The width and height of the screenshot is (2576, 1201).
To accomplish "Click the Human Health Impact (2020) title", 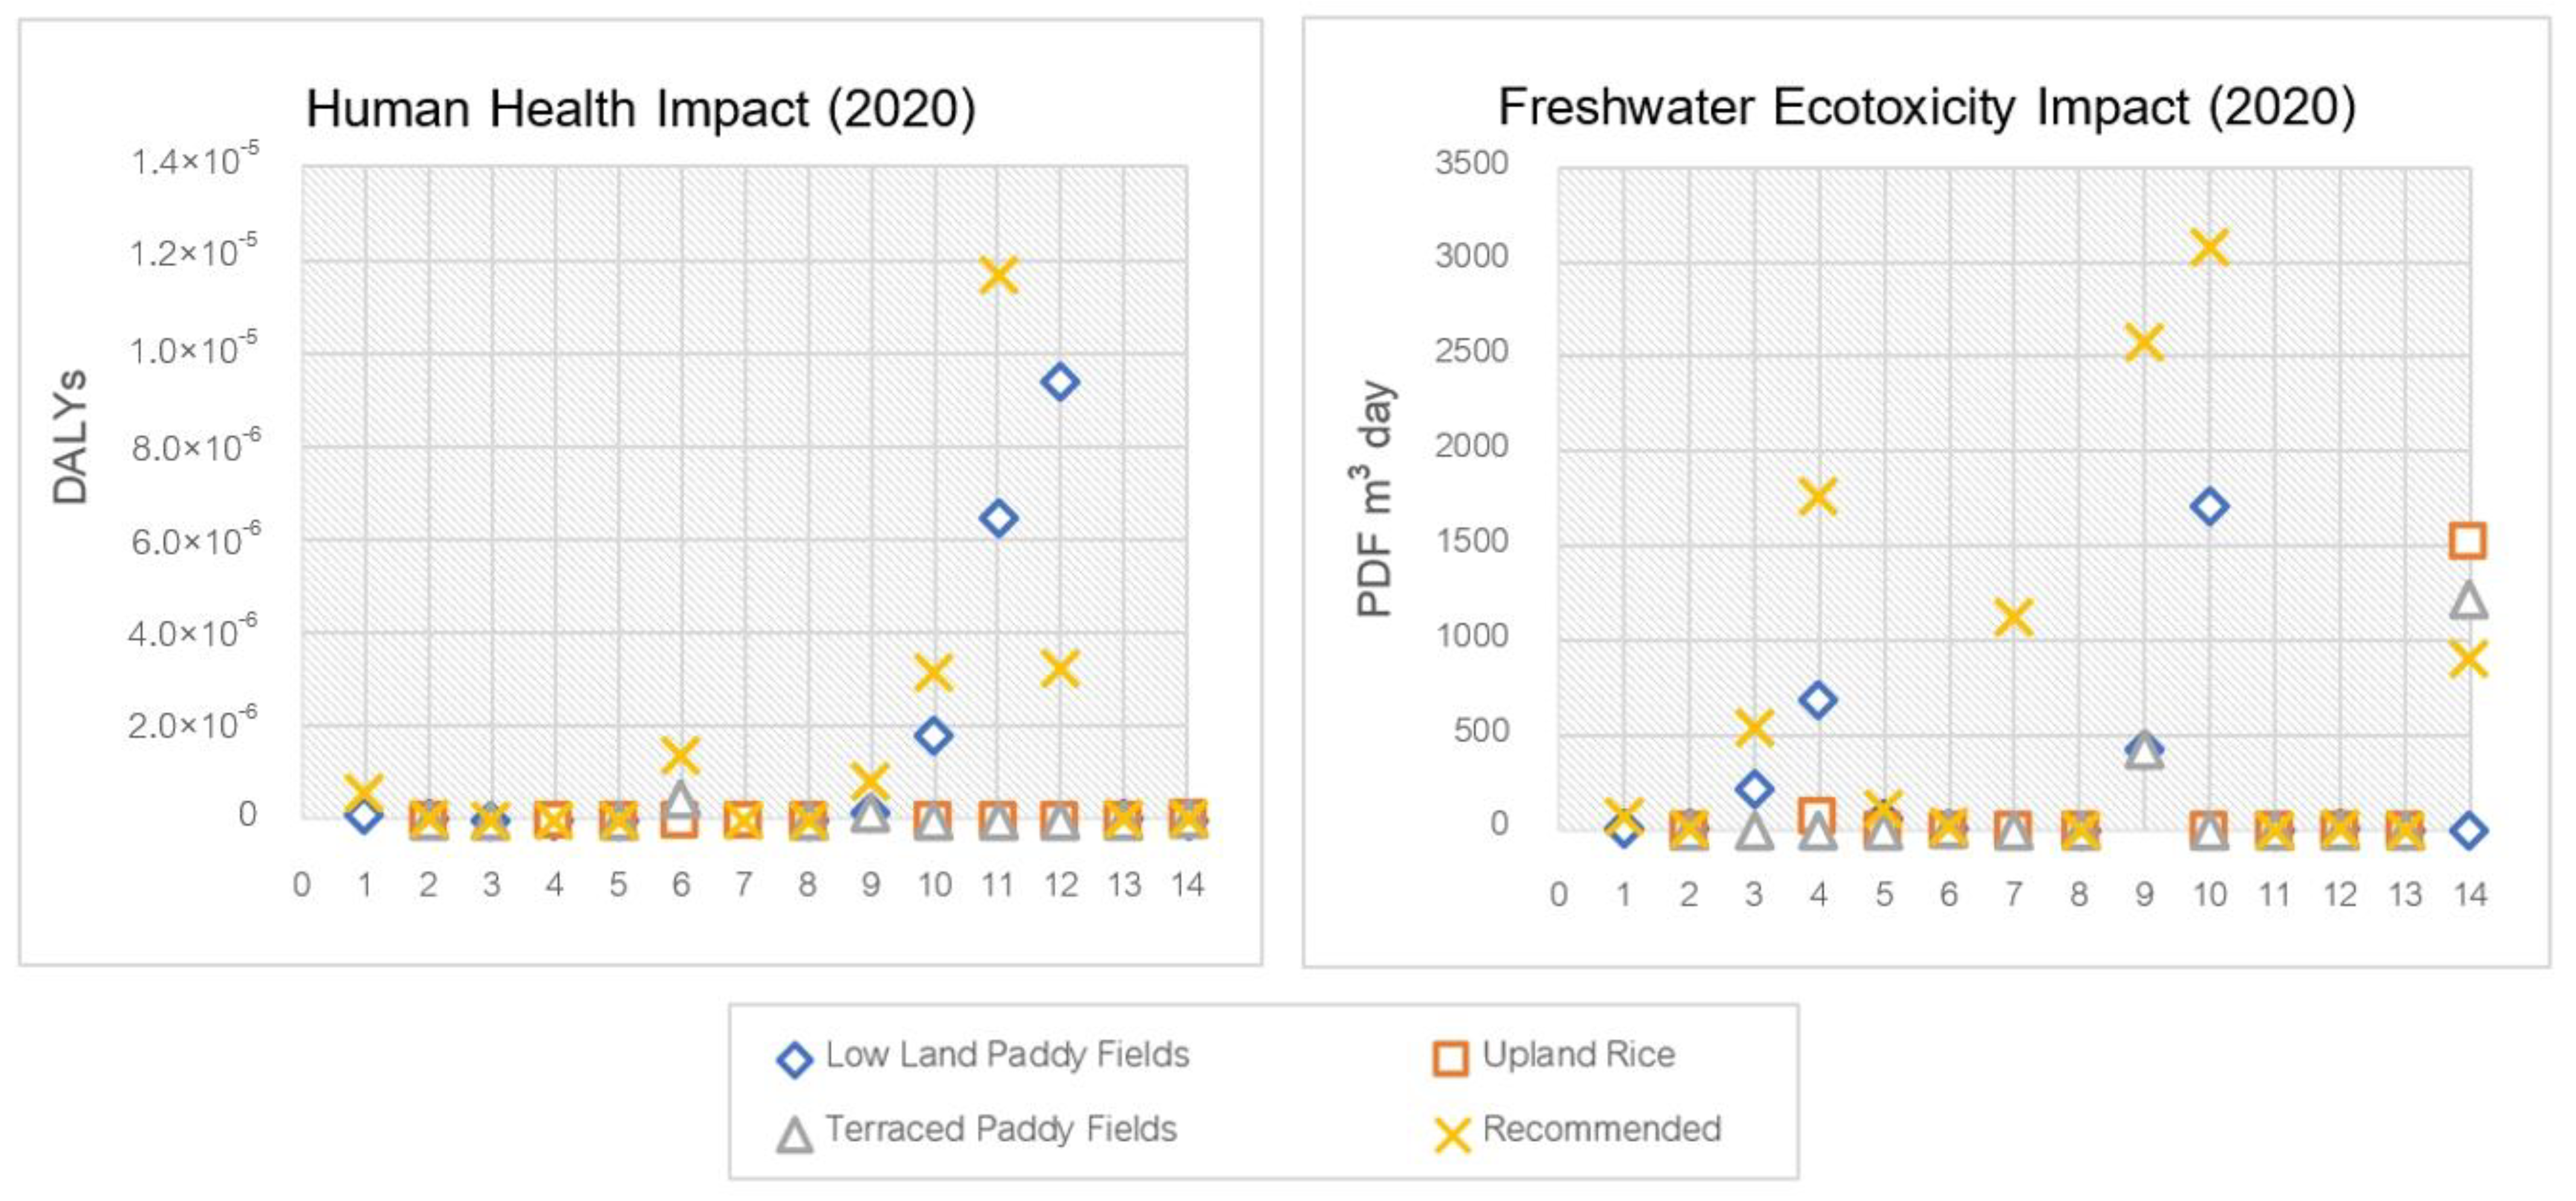I will 641,108.
